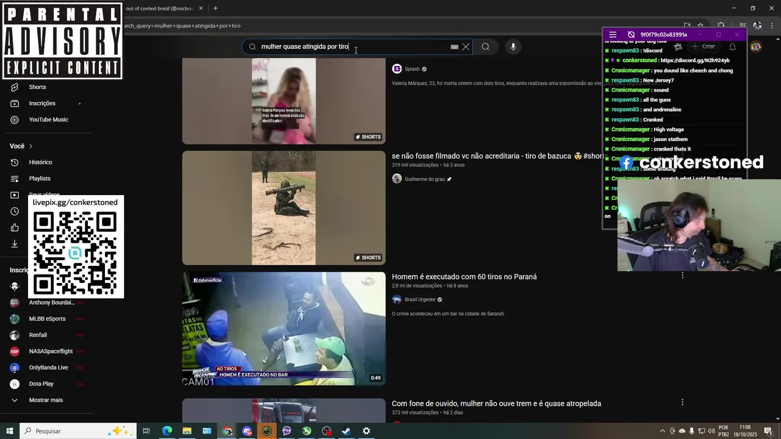Open the downloads arrow icon in the sidebar
781x439 pixels.
[15, 244]
